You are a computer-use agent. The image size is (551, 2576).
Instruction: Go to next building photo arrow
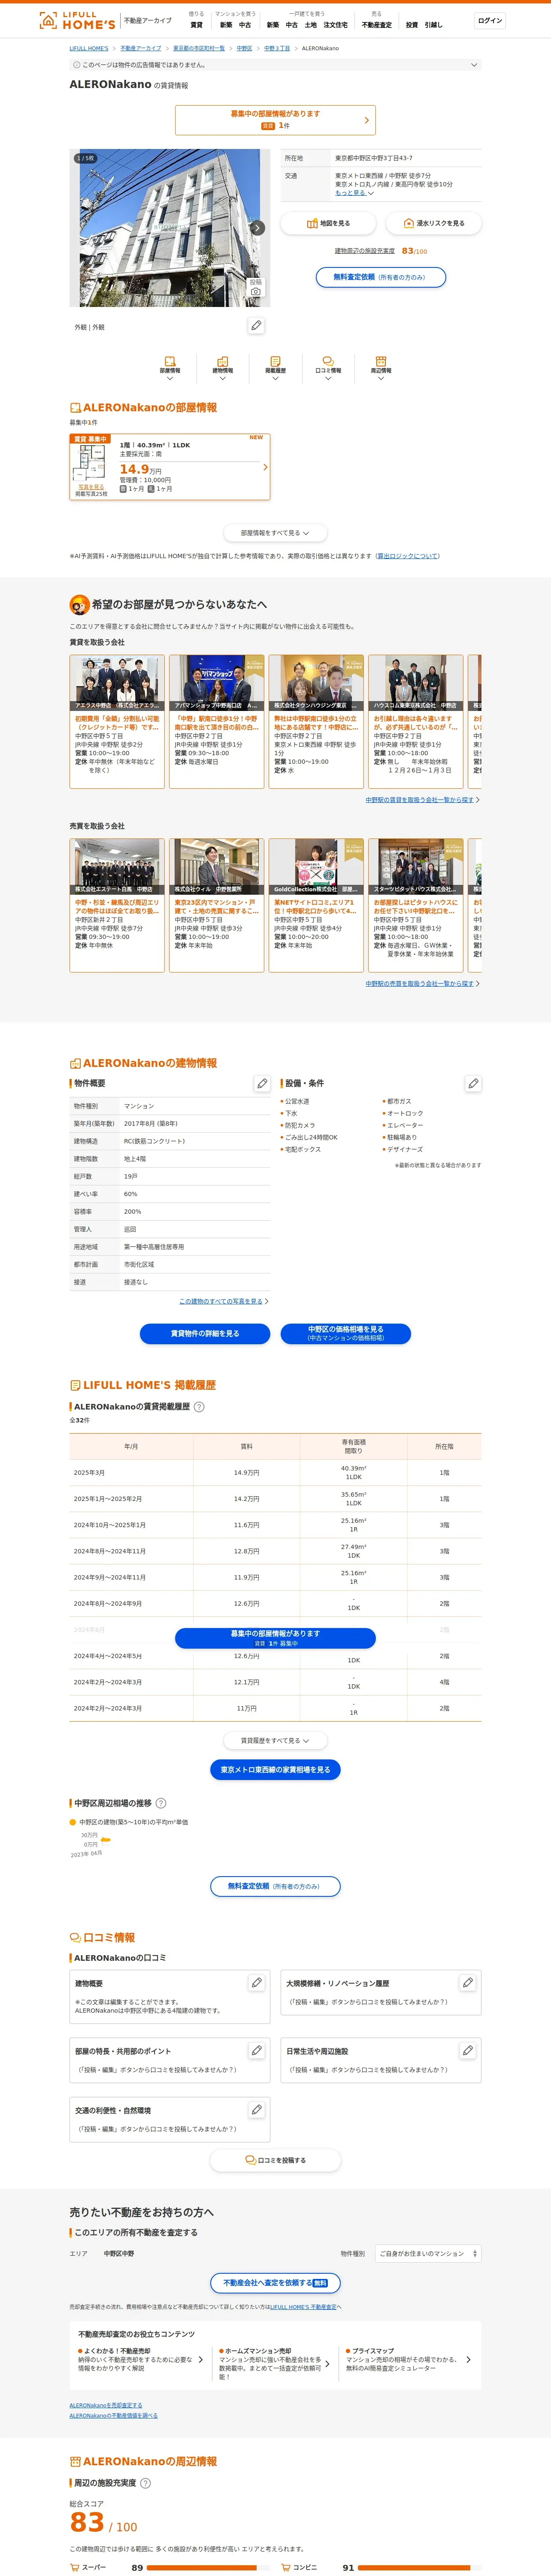click(x=257, y=228)
